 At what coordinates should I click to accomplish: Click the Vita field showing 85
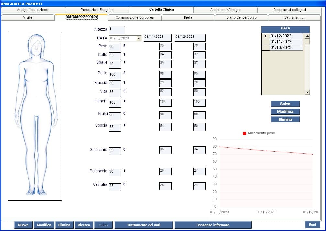tap(115, 93)
